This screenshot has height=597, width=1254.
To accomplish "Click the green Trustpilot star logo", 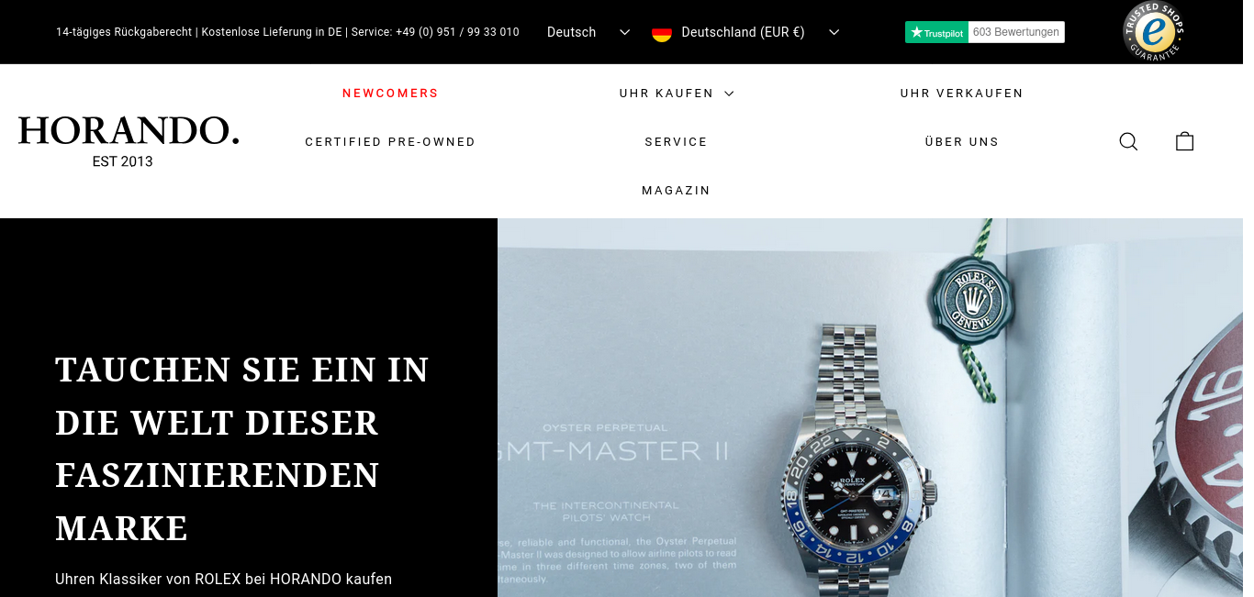I will point(936,32).
